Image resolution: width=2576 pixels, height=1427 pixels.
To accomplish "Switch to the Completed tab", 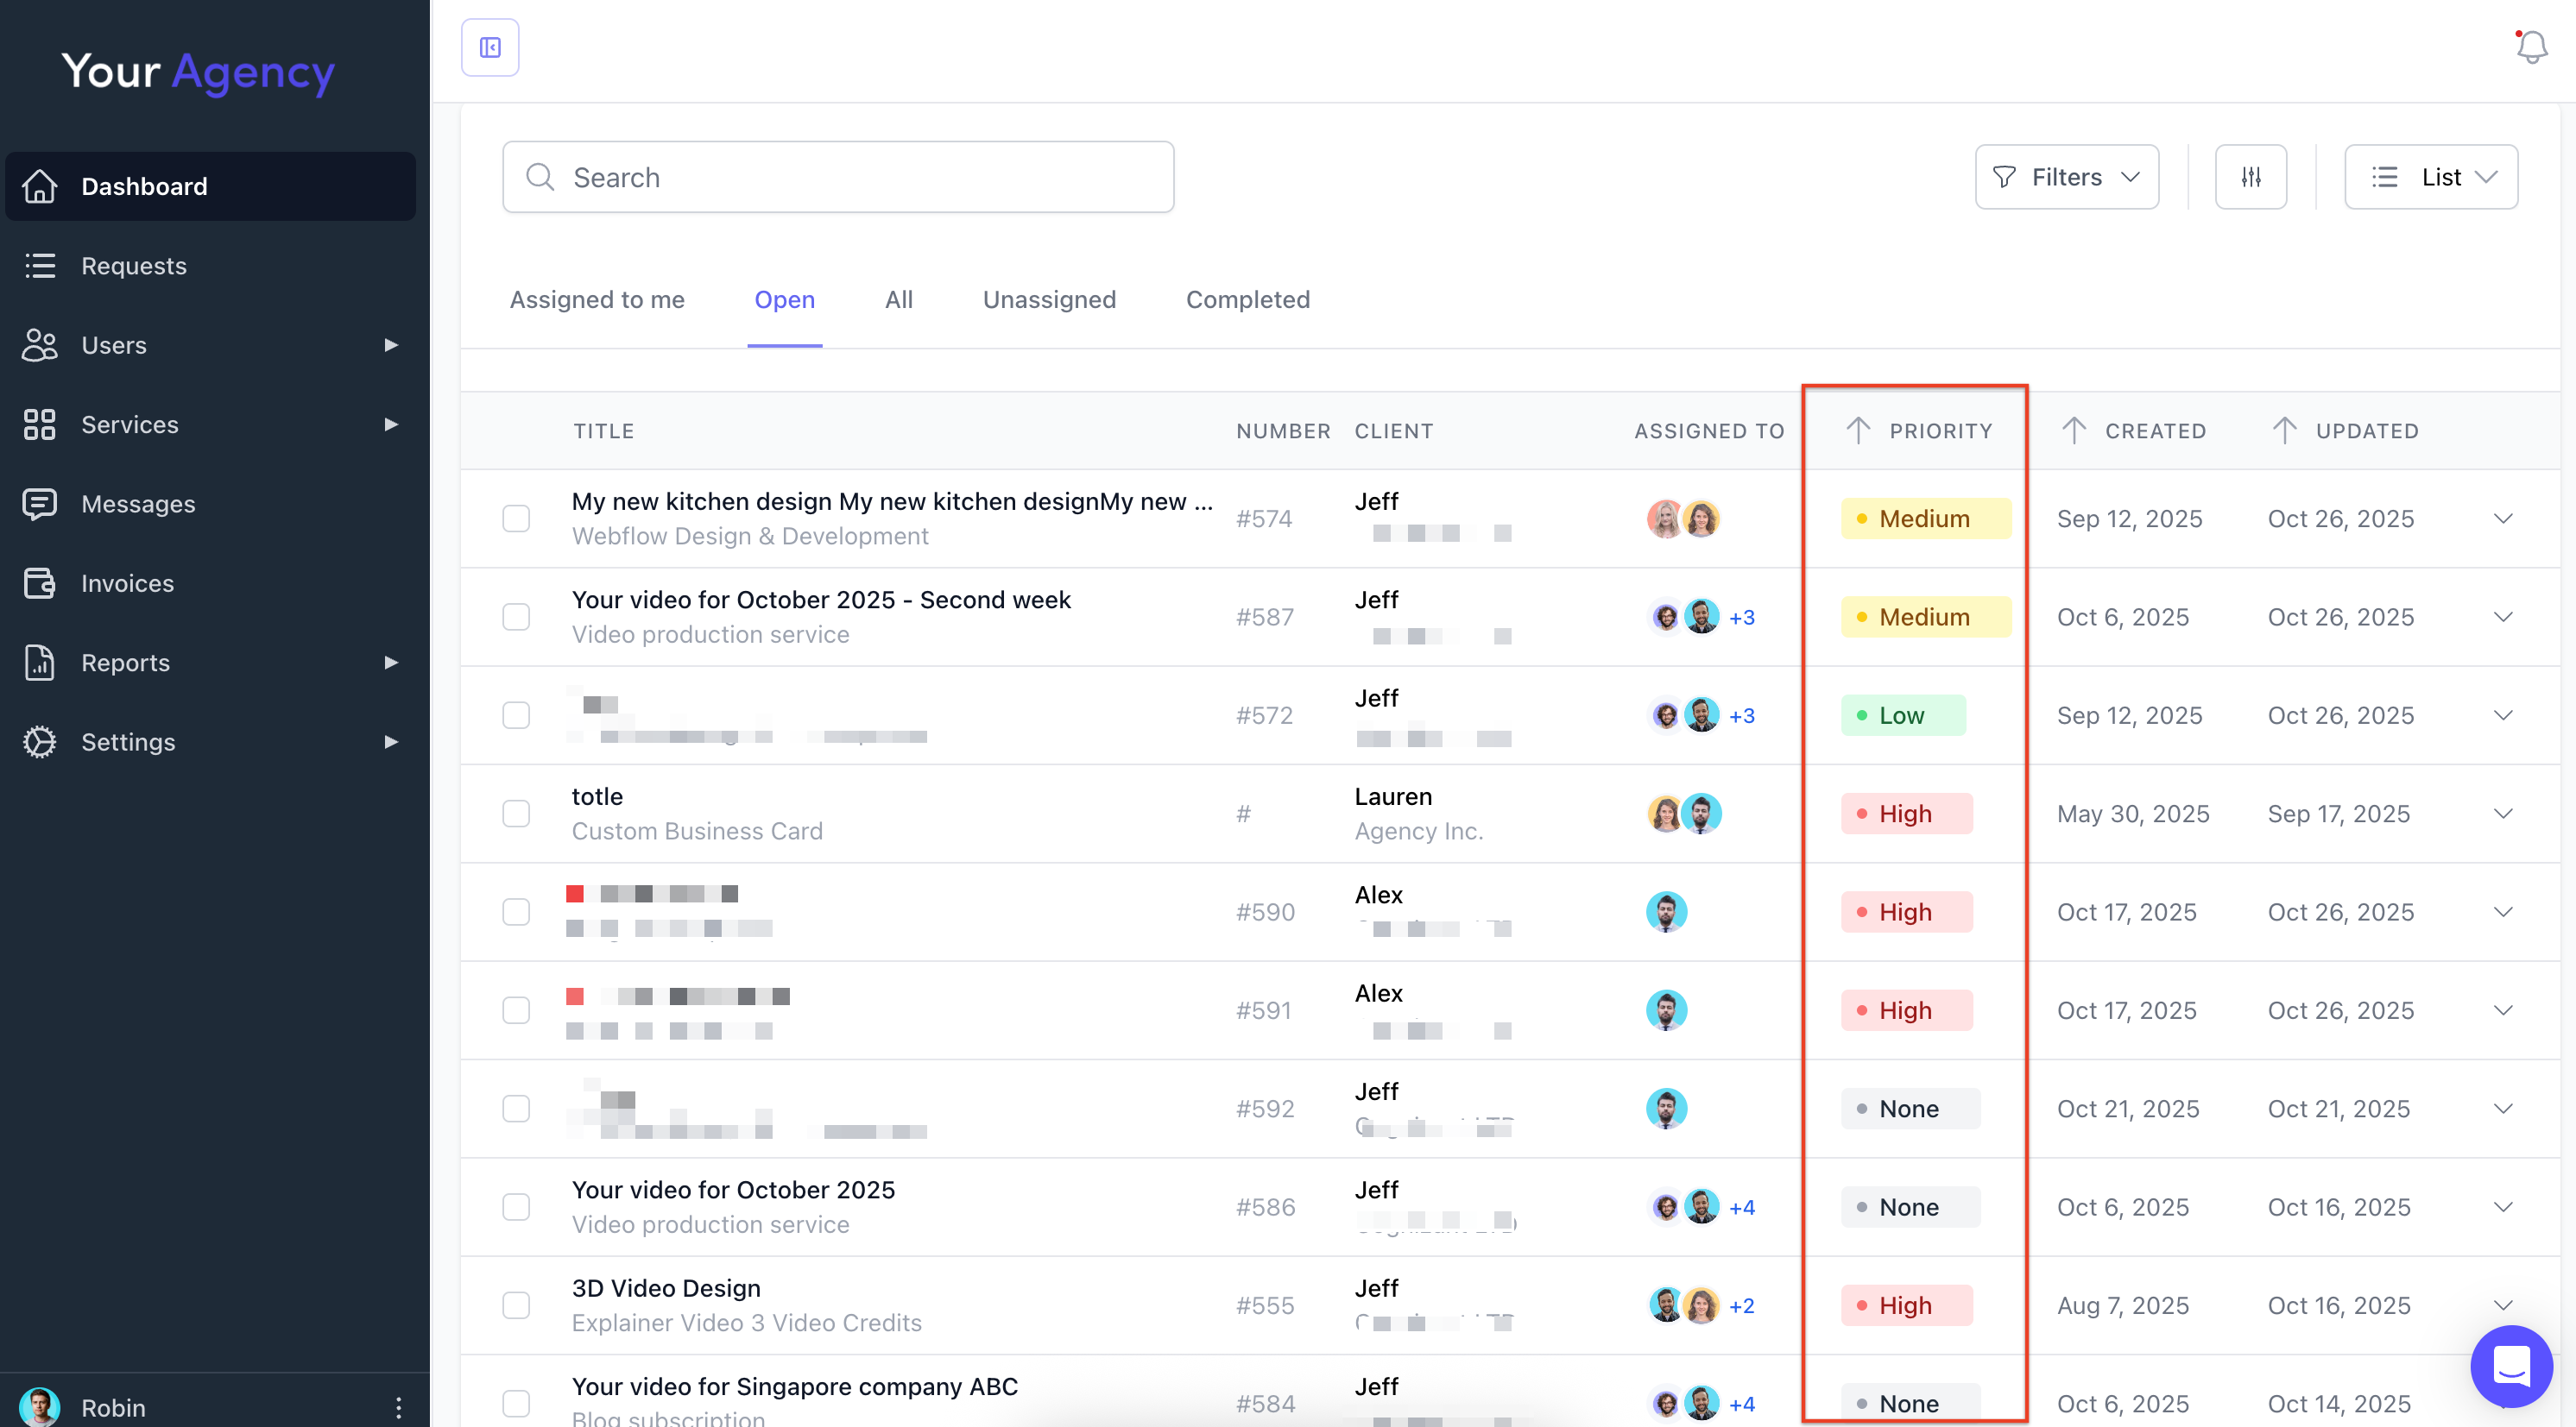I will (x=1247, y=299).
